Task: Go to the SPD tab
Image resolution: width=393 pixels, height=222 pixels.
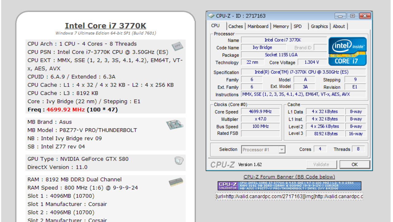Action: [298, 26]
